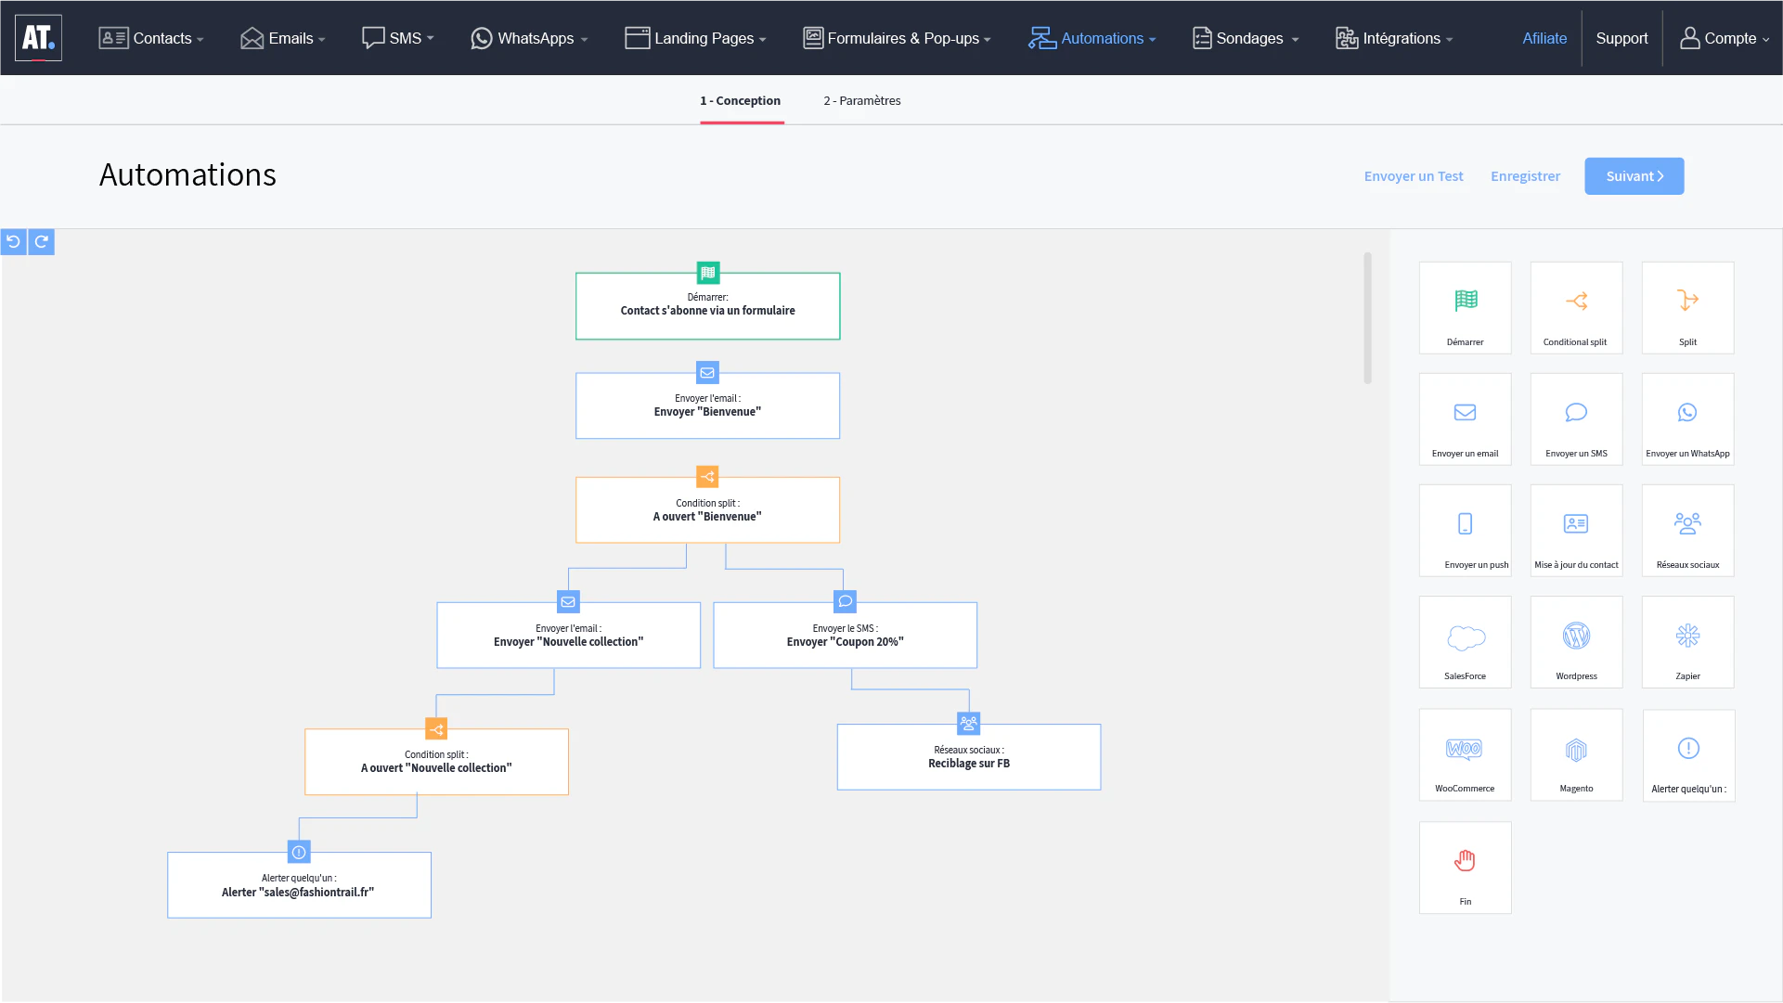The height and width of the screenshot is (1003, 1783).
Task: Click orange split icon on A ouvert Bienvenue node
Action: pos(707,477)
